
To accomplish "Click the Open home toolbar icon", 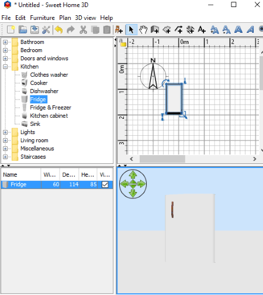I will point(23,30).
